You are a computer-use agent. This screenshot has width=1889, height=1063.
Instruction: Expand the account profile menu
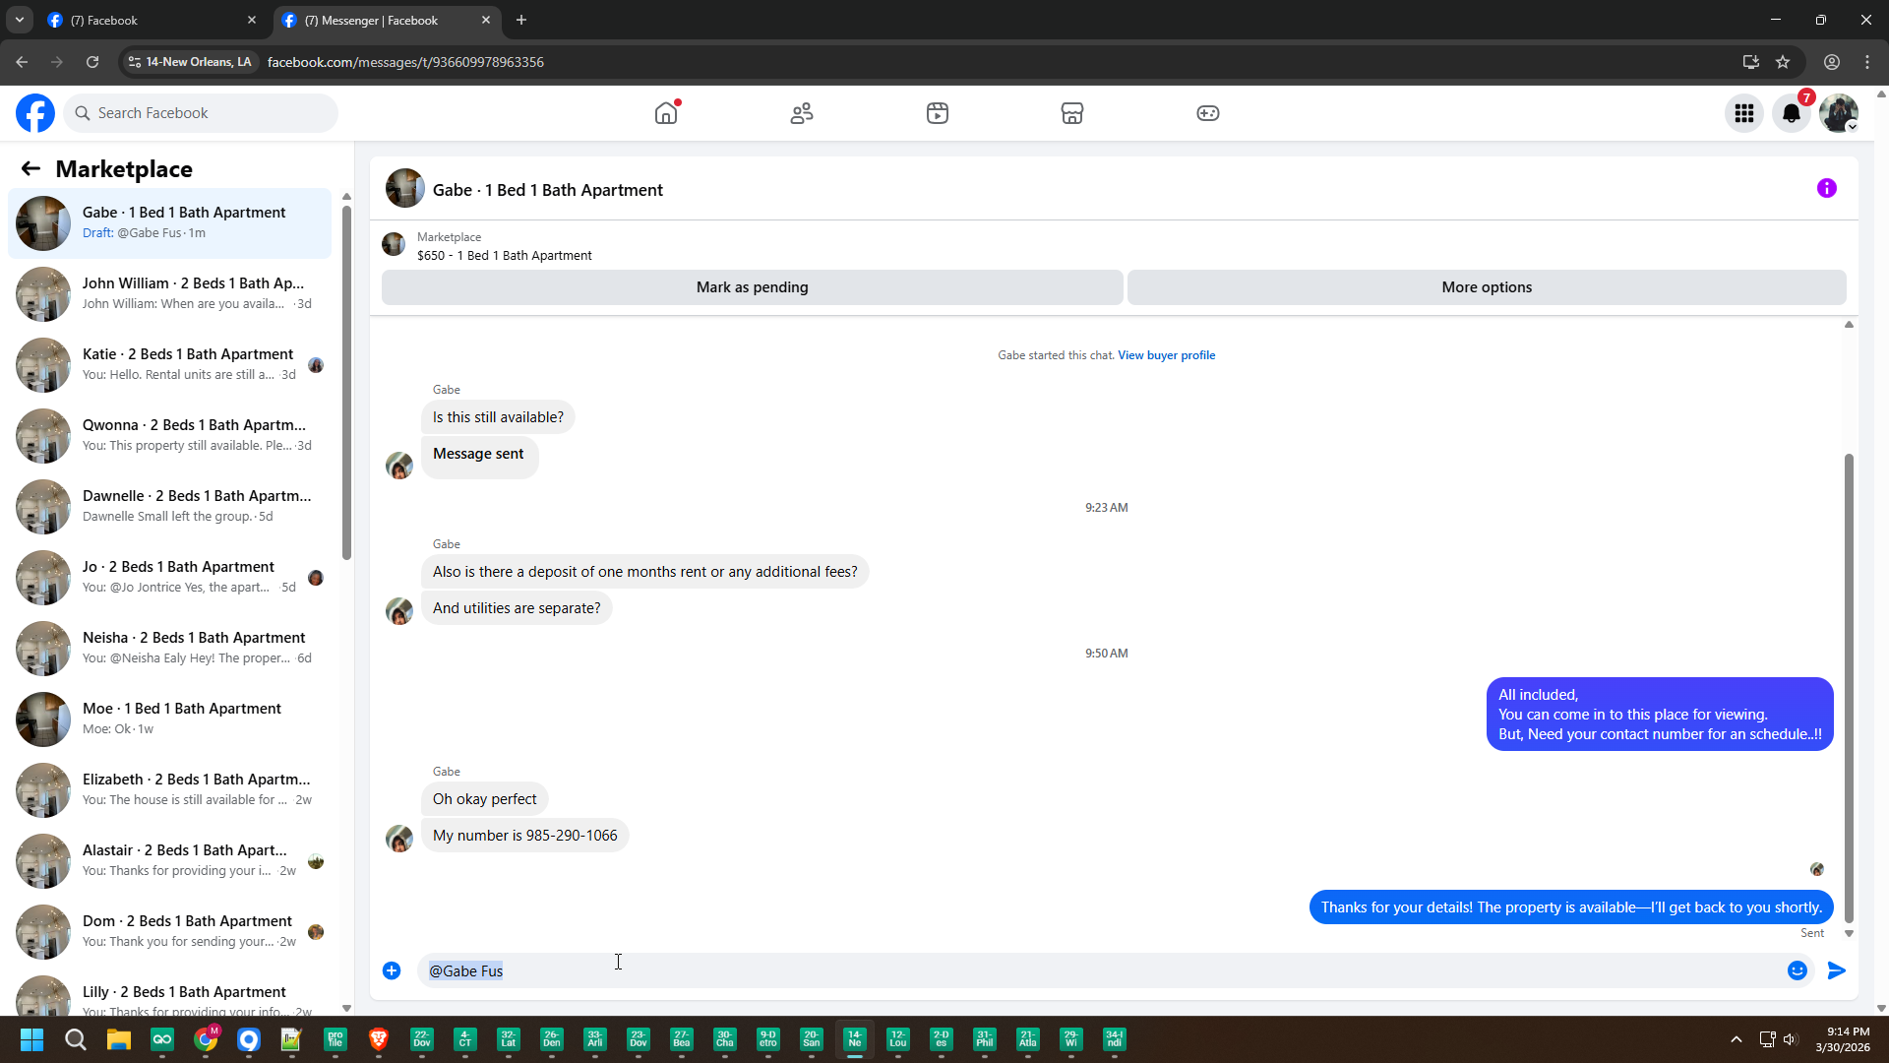click(x=1839, y=113)
